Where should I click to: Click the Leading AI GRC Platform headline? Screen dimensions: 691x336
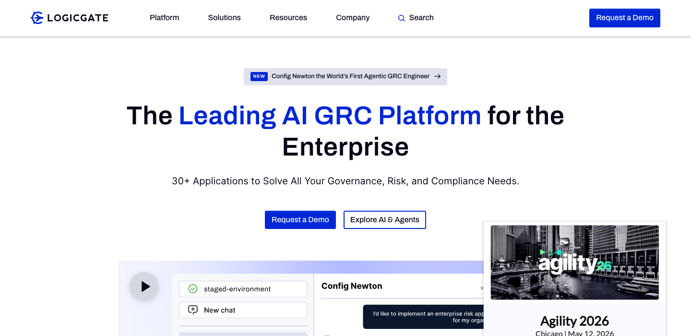click(x=330, y=116)
